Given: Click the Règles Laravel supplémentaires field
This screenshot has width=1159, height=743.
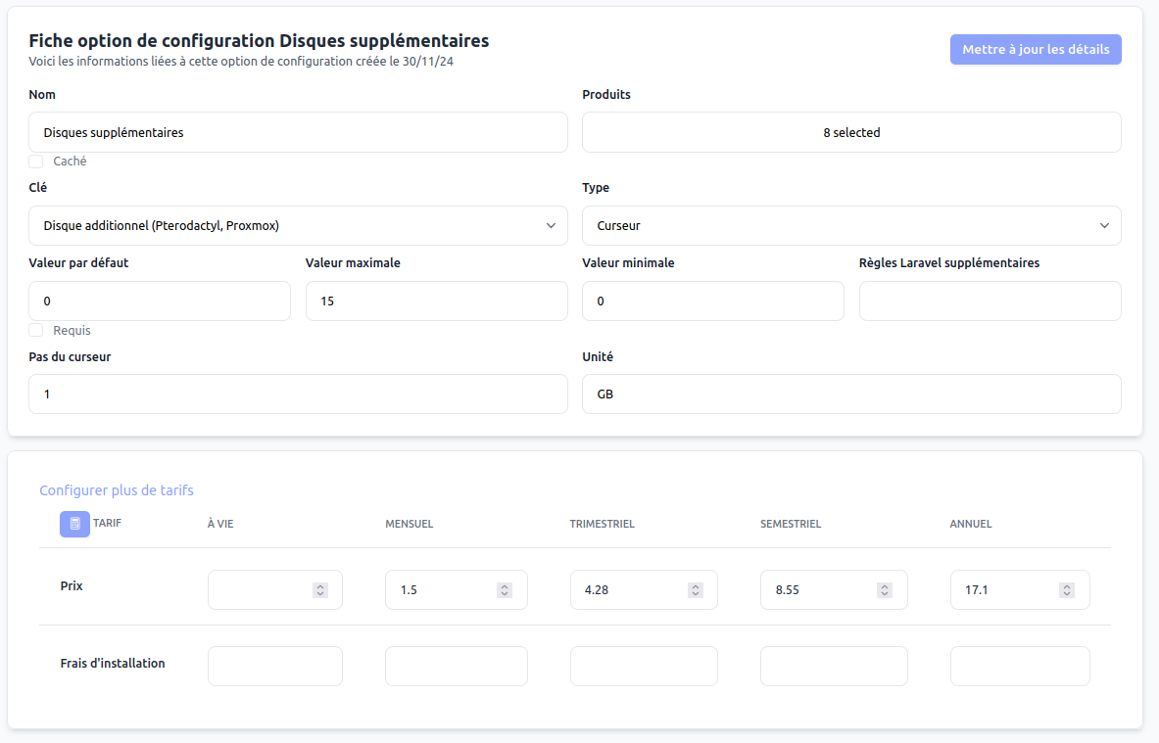Looking at the screenshot, I should pos(990,302).
